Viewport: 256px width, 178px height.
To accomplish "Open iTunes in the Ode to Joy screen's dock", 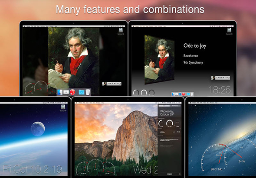I will 184,94.
